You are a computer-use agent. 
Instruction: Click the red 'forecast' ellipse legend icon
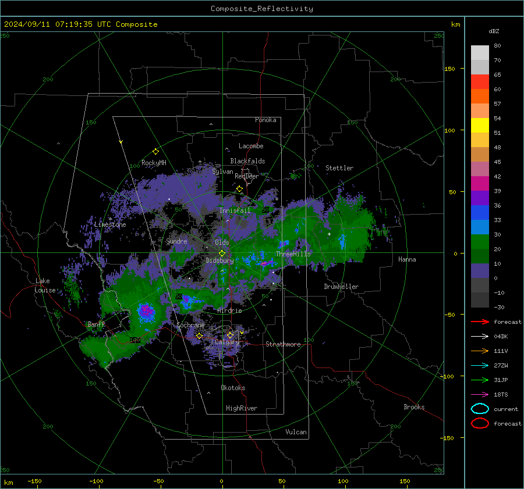pyautogui.click(x=480, y=423)
